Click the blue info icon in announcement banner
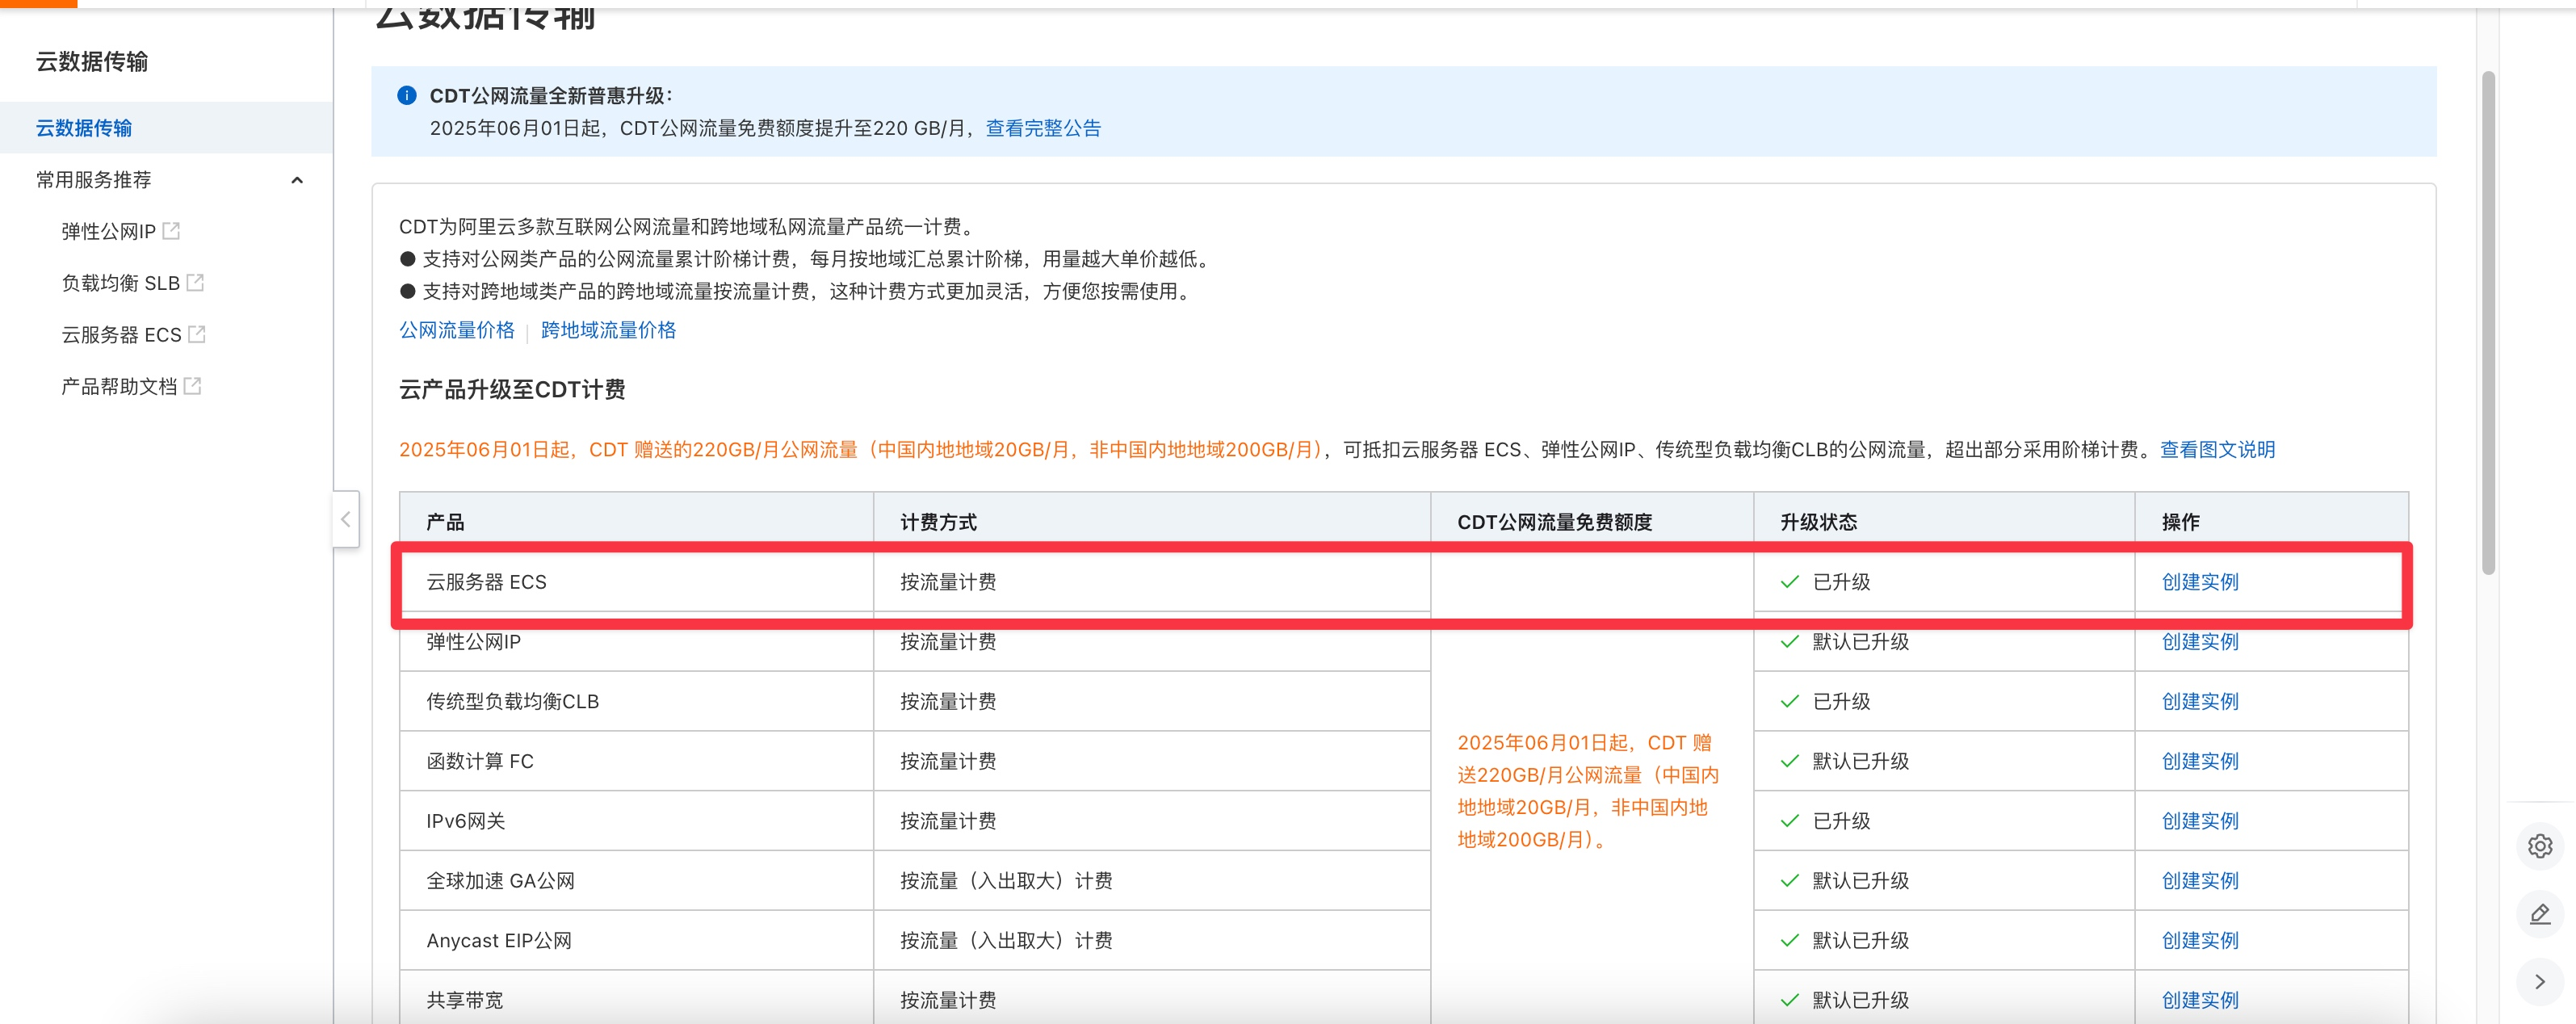 click(x=406, y=96)
